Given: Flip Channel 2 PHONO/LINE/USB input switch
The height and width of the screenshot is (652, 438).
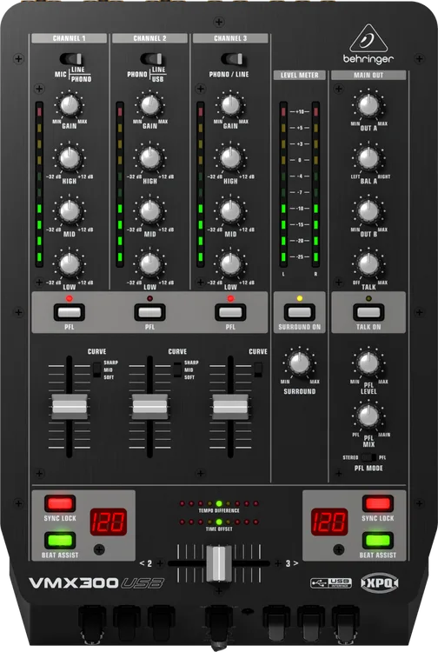Looking at the screenshot, I should [x=152, y=59].
